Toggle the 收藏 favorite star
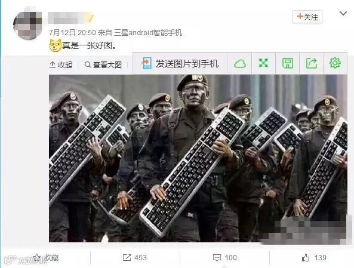Viewport: 354px width, 268px height. click(x=37, y=258)
